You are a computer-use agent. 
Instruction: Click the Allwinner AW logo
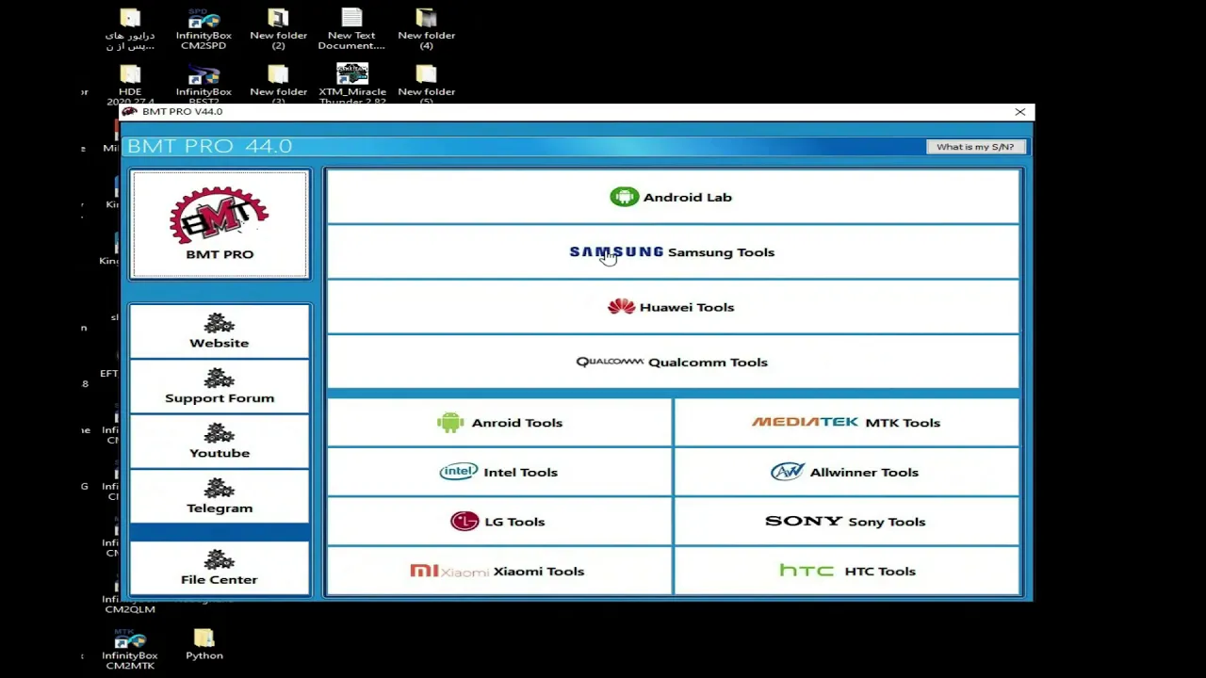pyautogui.click(x=788, y=472)
